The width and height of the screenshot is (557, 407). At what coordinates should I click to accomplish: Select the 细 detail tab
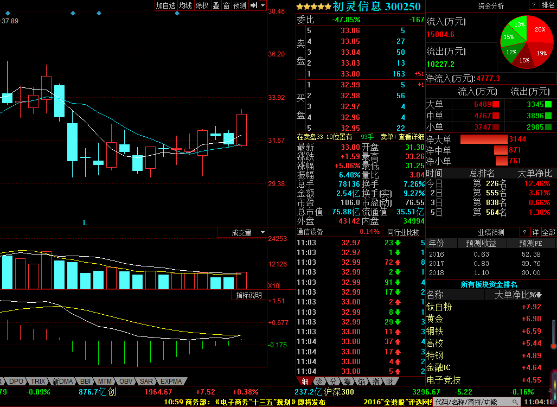coord(305,381)
